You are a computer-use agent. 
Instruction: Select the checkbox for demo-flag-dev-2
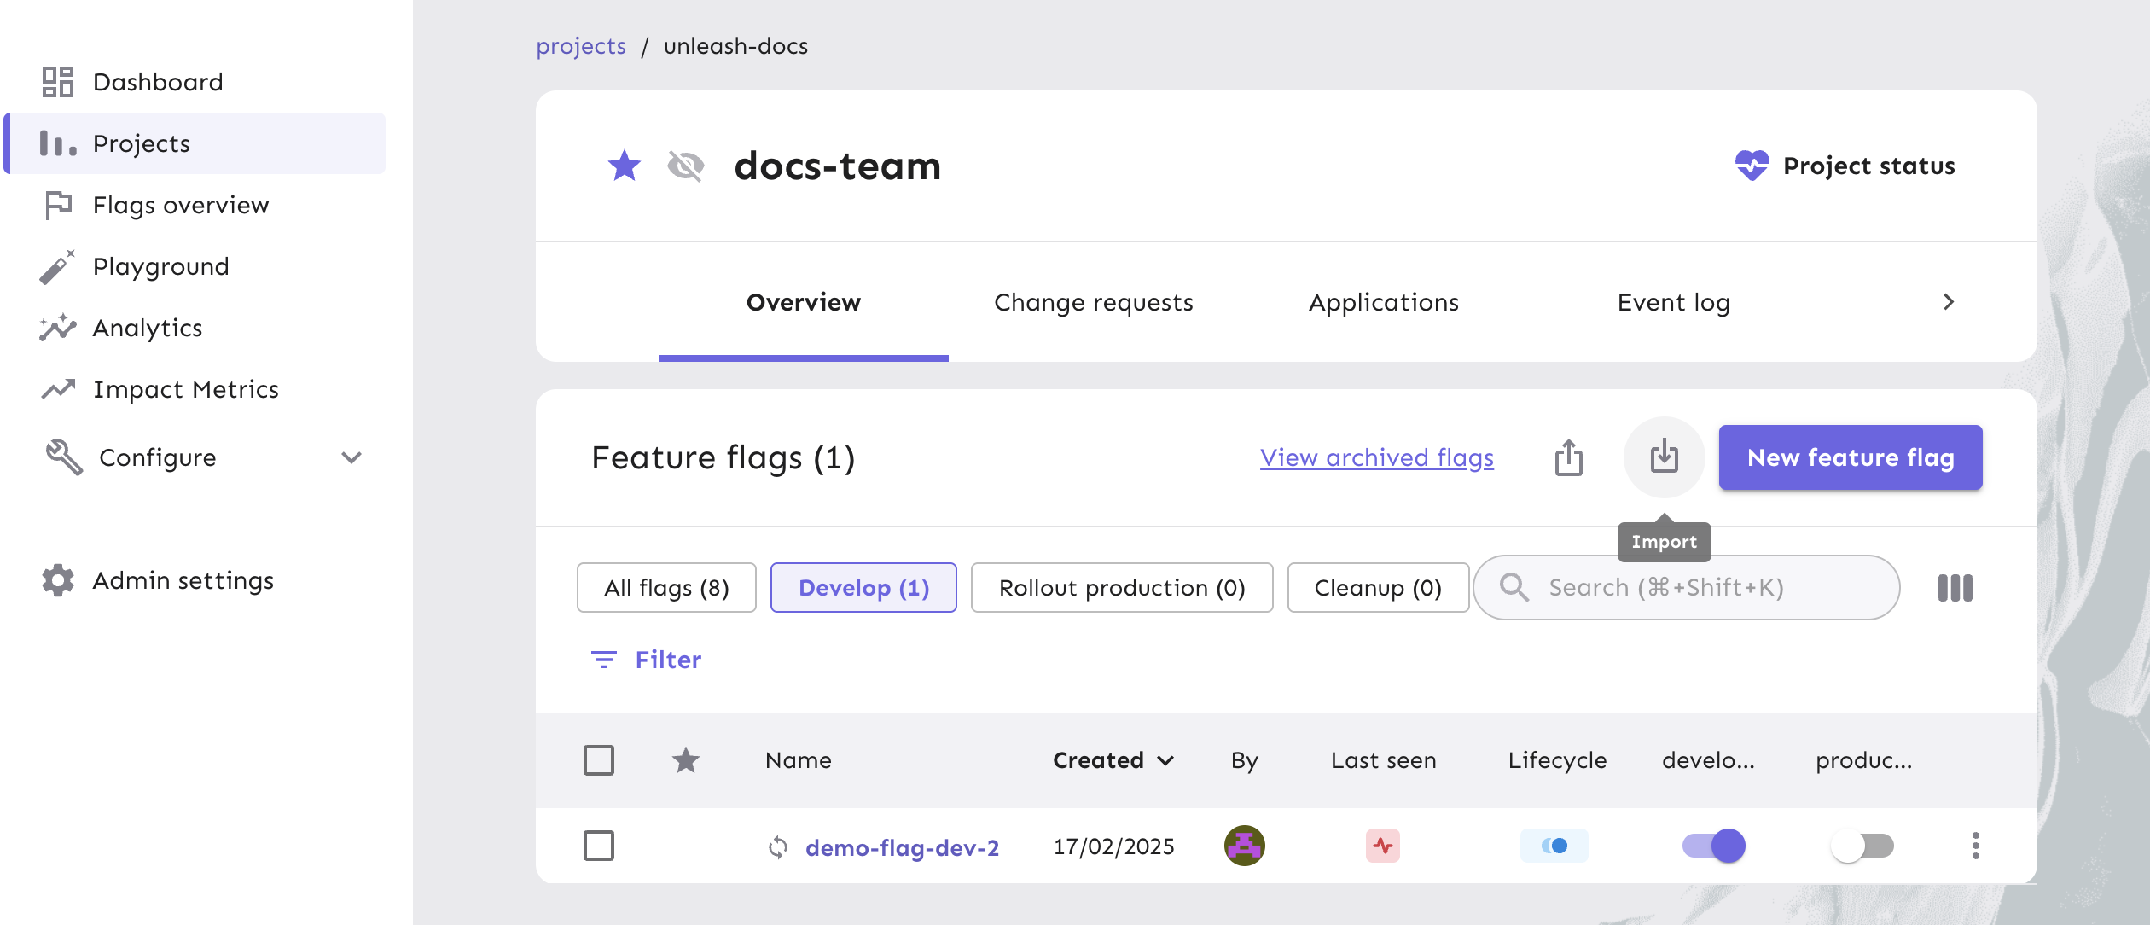tap(600, 846)
